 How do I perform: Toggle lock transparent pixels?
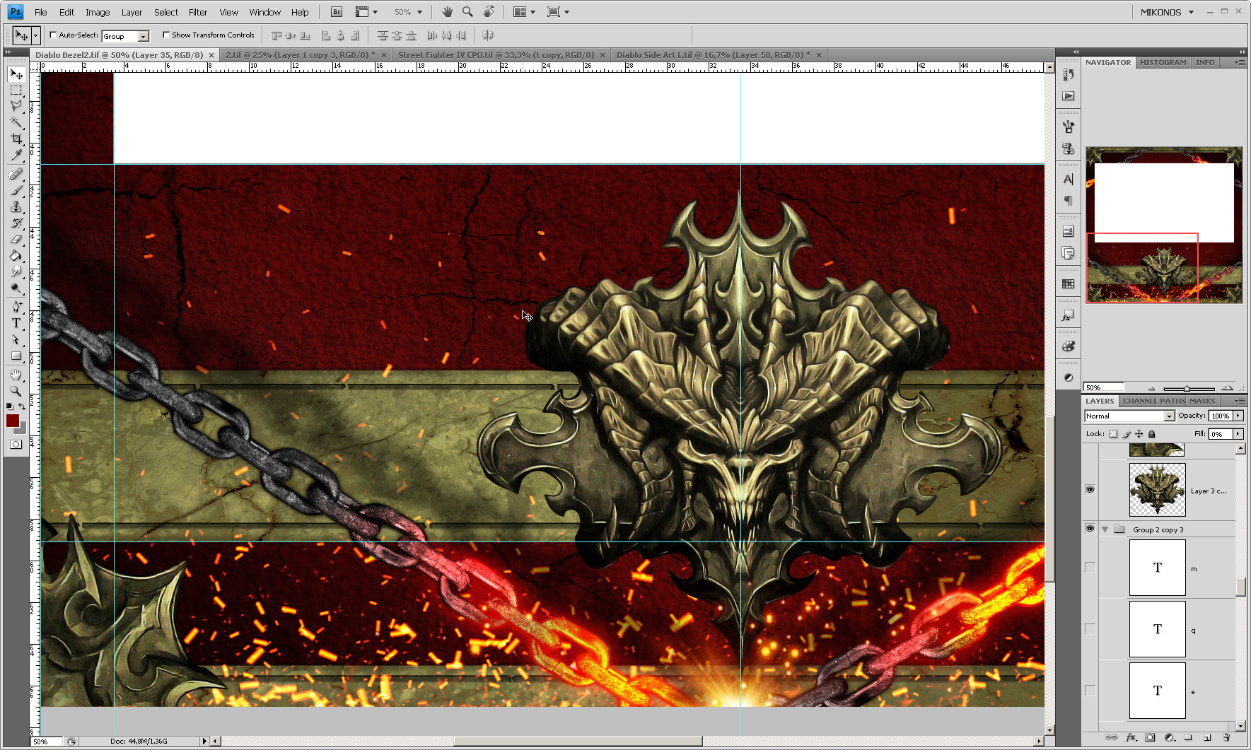1113,434
